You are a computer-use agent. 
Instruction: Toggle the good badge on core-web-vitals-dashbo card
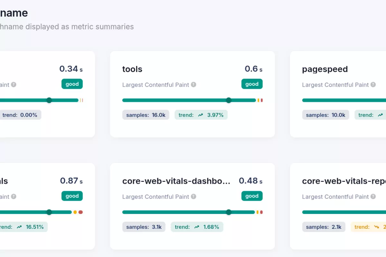coord(252,196)
